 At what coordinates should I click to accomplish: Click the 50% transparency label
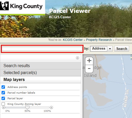click(27, 111)
